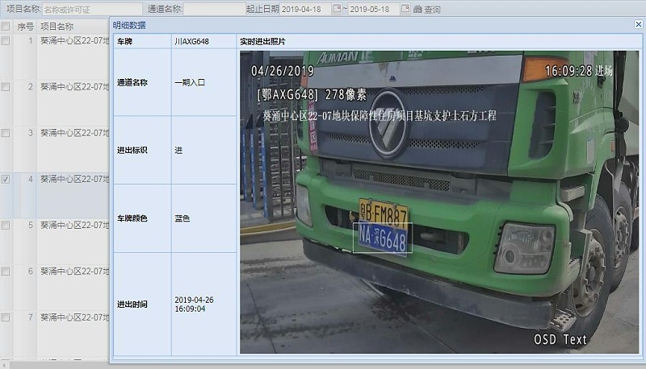Open the truck entry photo in 实时进出照片
Screen dimensions: 646x369
pos(439,201)
